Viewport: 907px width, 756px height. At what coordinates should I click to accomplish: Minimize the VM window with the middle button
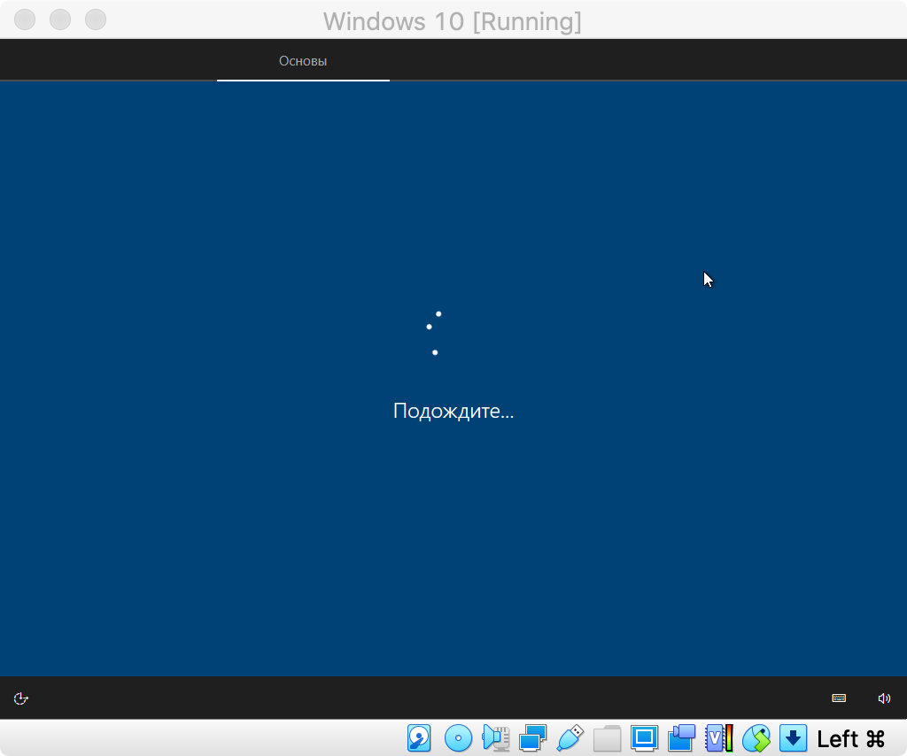[x=60, y=19]
